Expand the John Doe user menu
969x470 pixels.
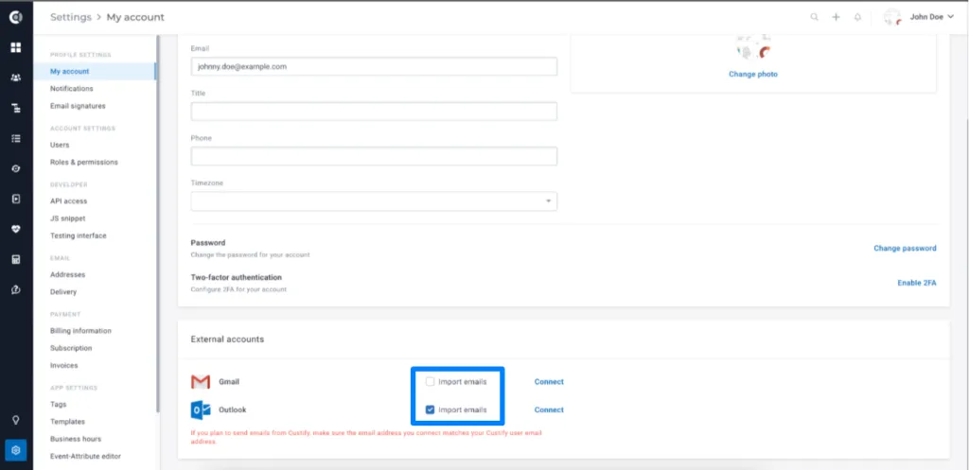coord(932,17)
